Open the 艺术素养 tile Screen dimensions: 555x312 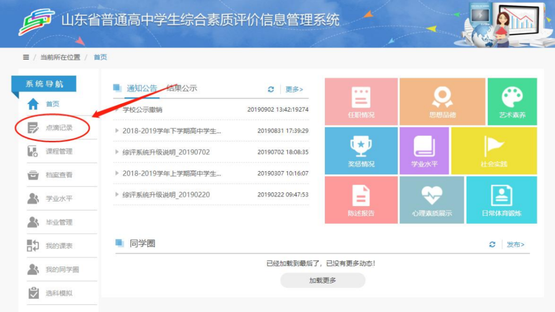pyautogui.click(x=511, y=101)
